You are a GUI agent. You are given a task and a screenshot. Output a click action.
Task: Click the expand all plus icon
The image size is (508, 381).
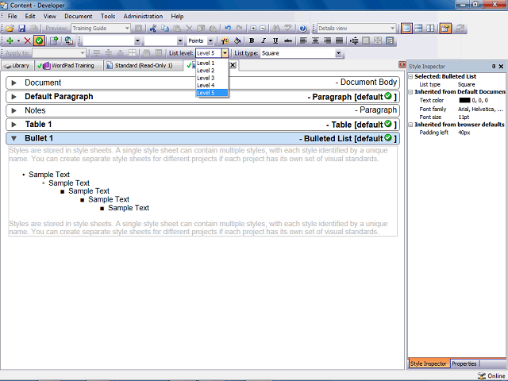253,29
